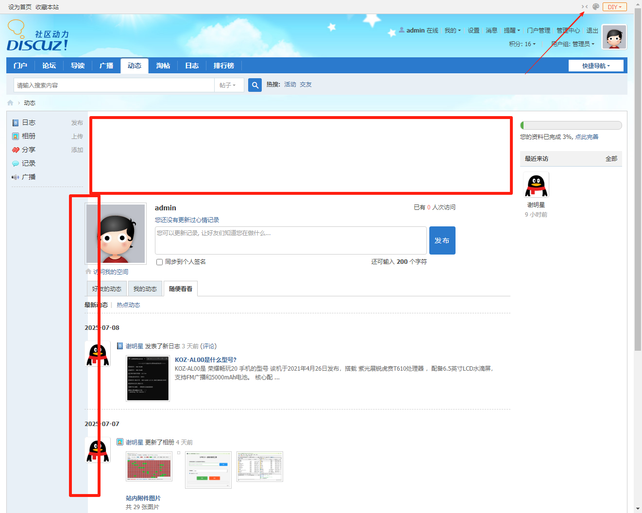Open the KOZ-AL00是什么型号? blog link

(x=205, y=360)
